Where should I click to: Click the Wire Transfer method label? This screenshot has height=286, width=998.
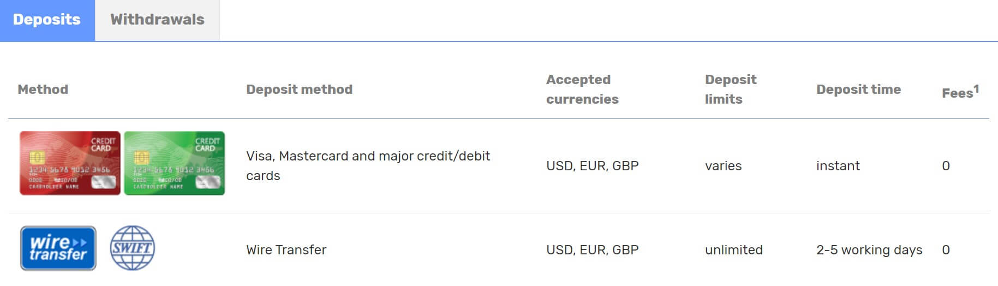tap(286, 250)
